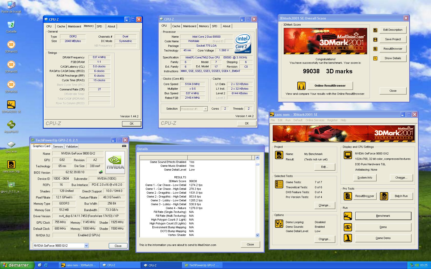Click the Details list scrollbar up arrow

click(257, 158)
